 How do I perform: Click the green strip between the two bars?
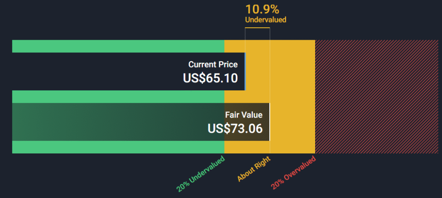118,96
